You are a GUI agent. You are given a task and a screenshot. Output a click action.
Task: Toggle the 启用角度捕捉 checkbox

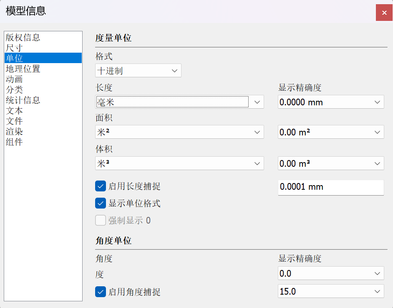click(101, 292)
